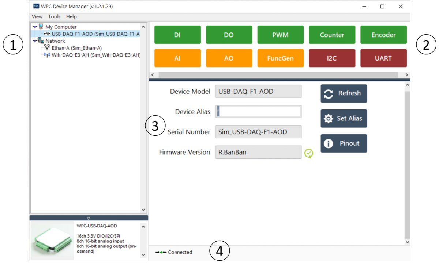Click the My Computer icon
This screenshot has width=439, height=269.
pyautogui.click(x=41, y=27)
